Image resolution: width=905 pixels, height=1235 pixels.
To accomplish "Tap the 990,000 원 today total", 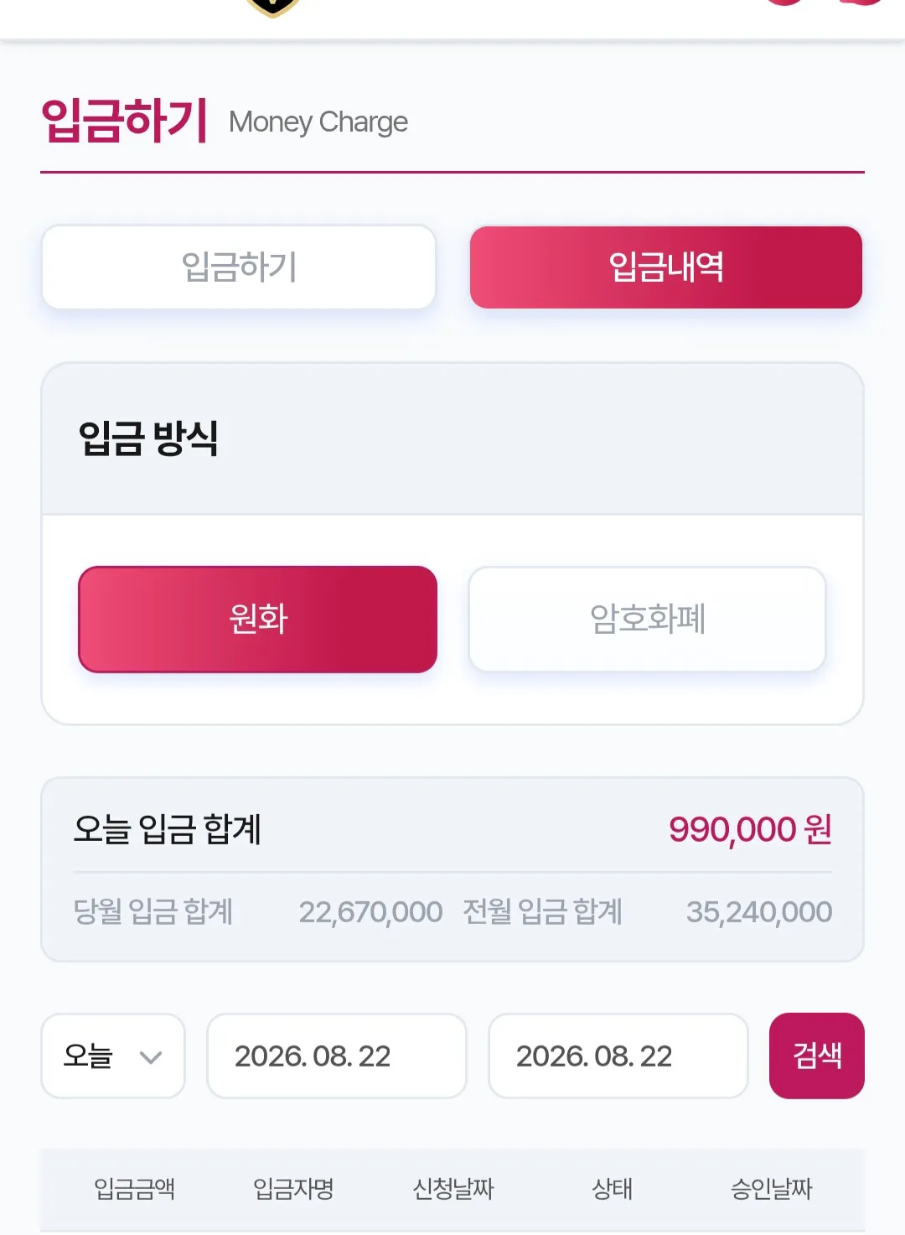I will [750, 829].
